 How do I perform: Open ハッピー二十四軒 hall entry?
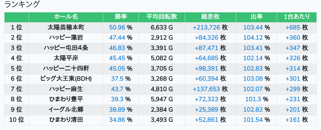[x=66, y=68]
